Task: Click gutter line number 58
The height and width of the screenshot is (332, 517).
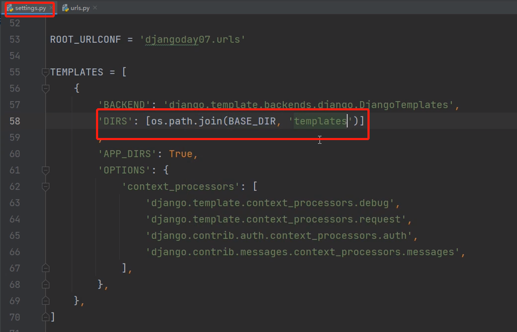Action: [15, 121]
